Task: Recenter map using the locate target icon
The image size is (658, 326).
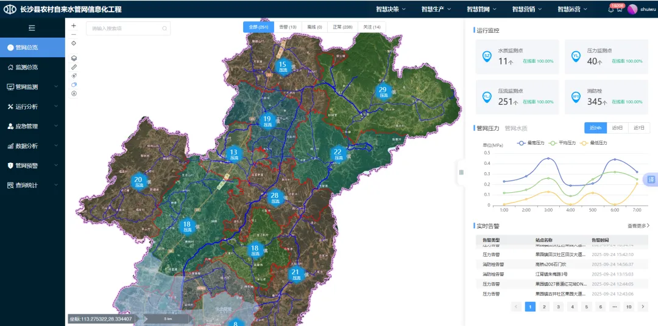Action: coord(74,43)
